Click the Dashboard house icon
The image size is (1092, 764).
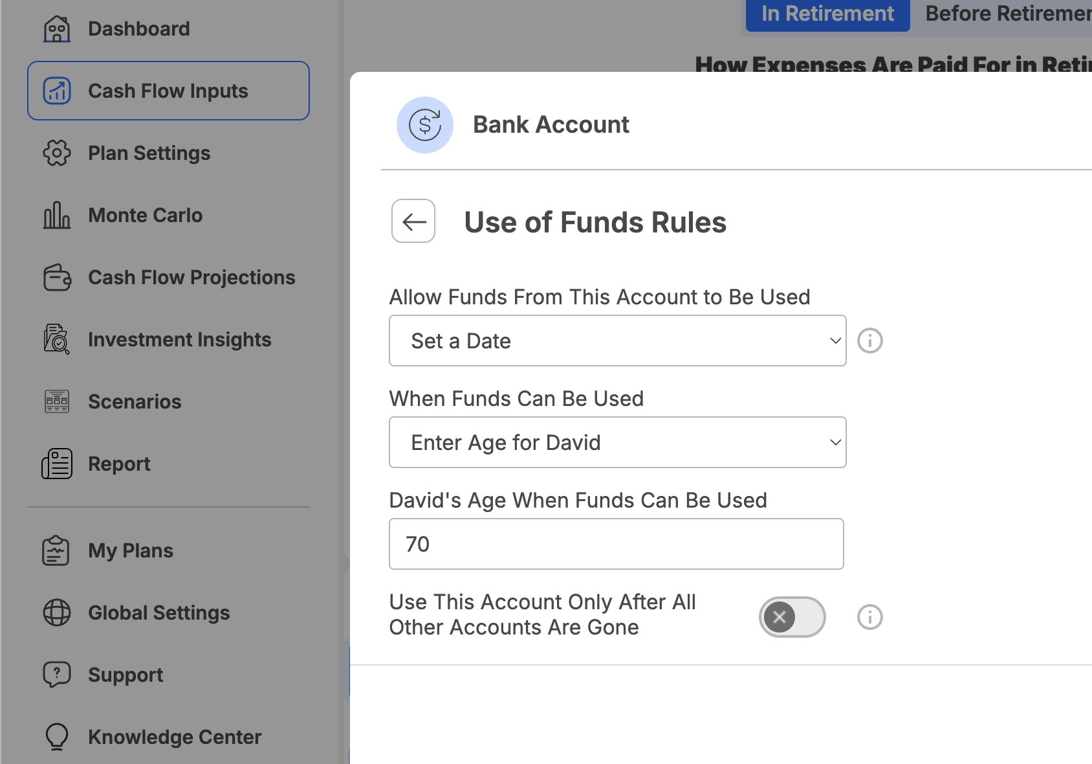pos(57,29)
